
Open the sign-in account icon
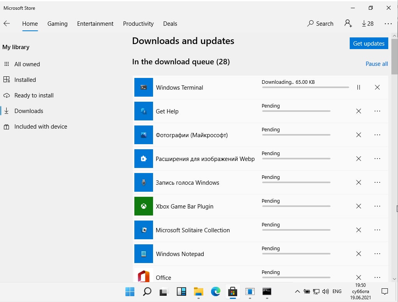point(348,23)
